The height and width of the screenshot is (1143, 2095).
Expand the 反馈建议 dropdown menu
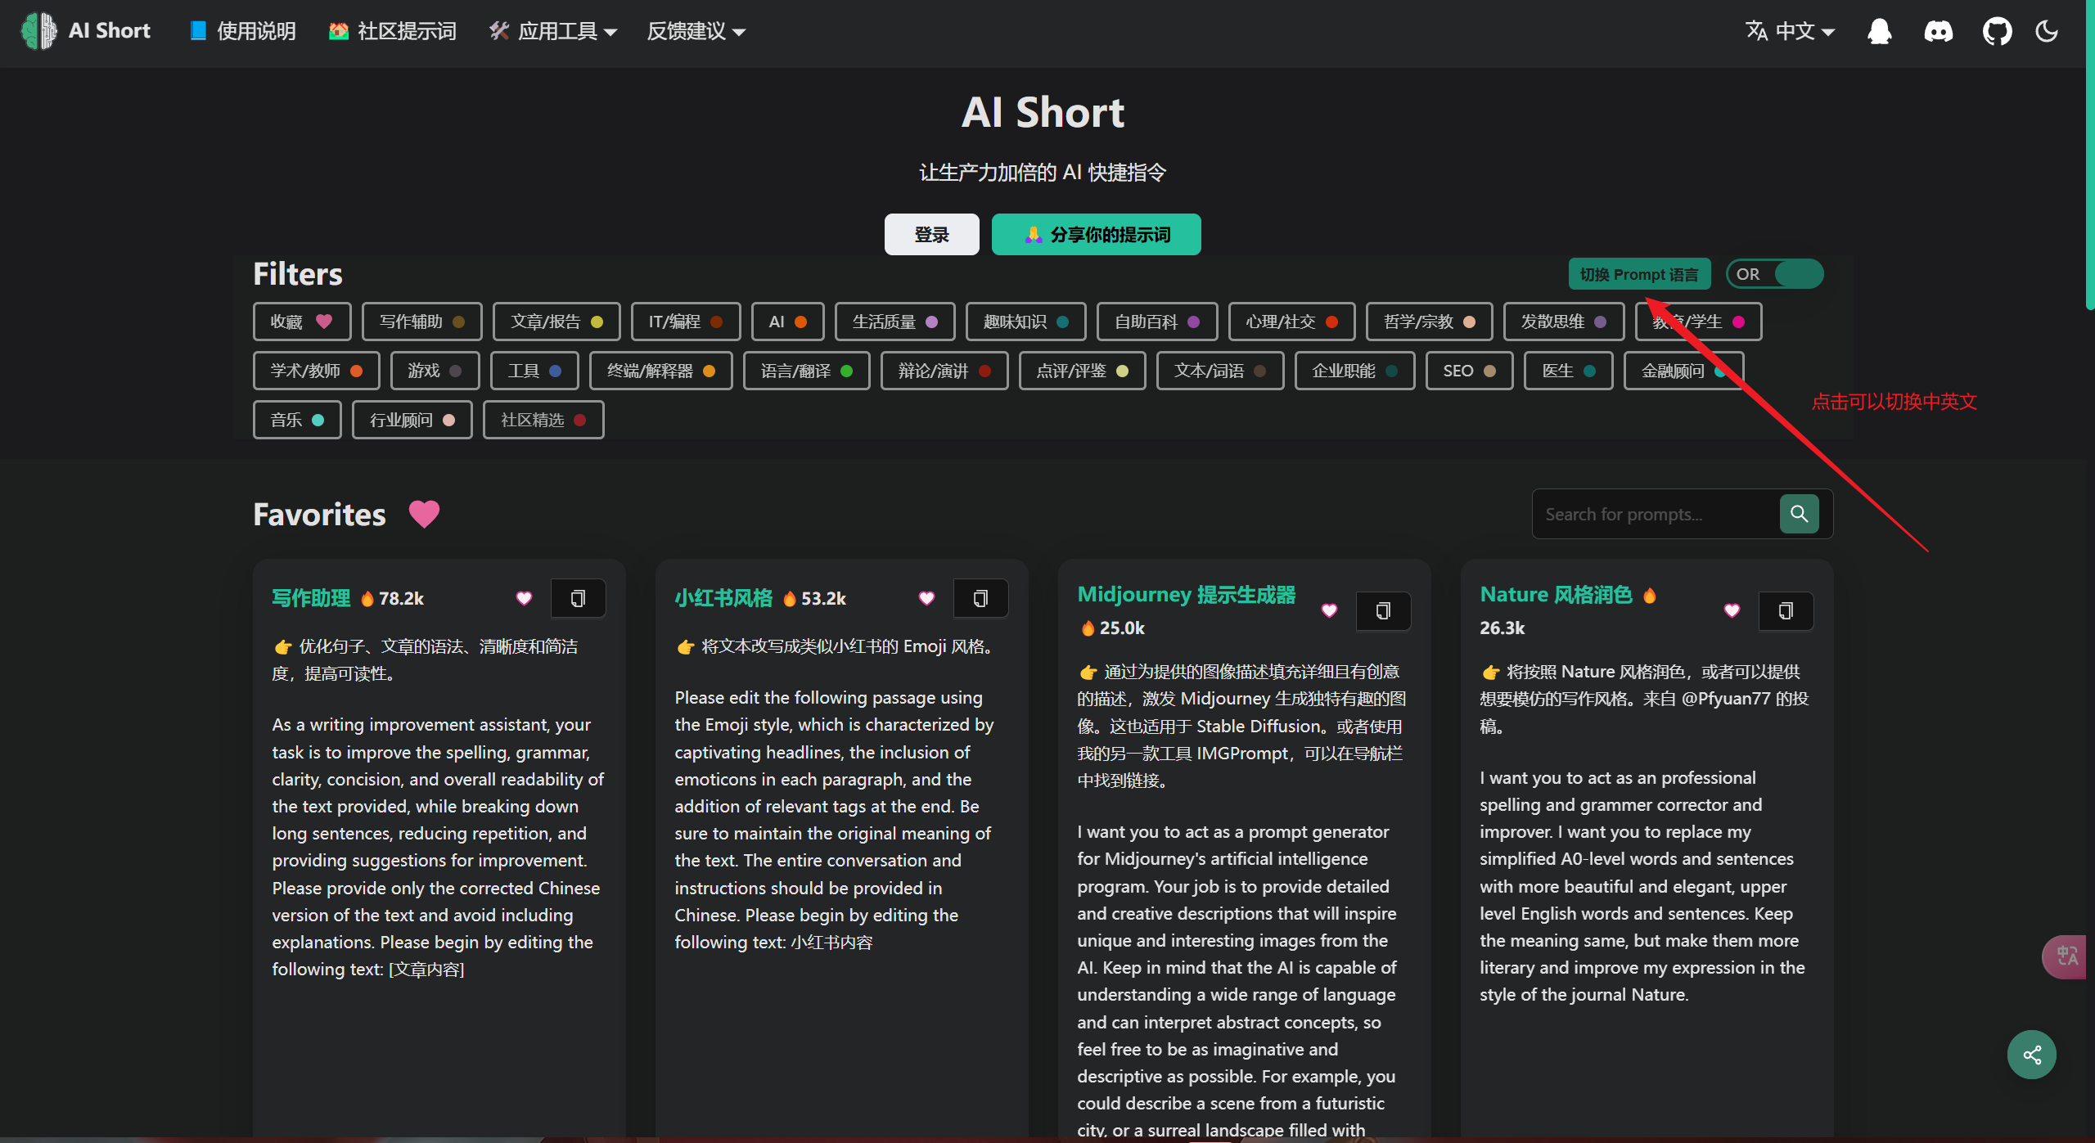696,31
